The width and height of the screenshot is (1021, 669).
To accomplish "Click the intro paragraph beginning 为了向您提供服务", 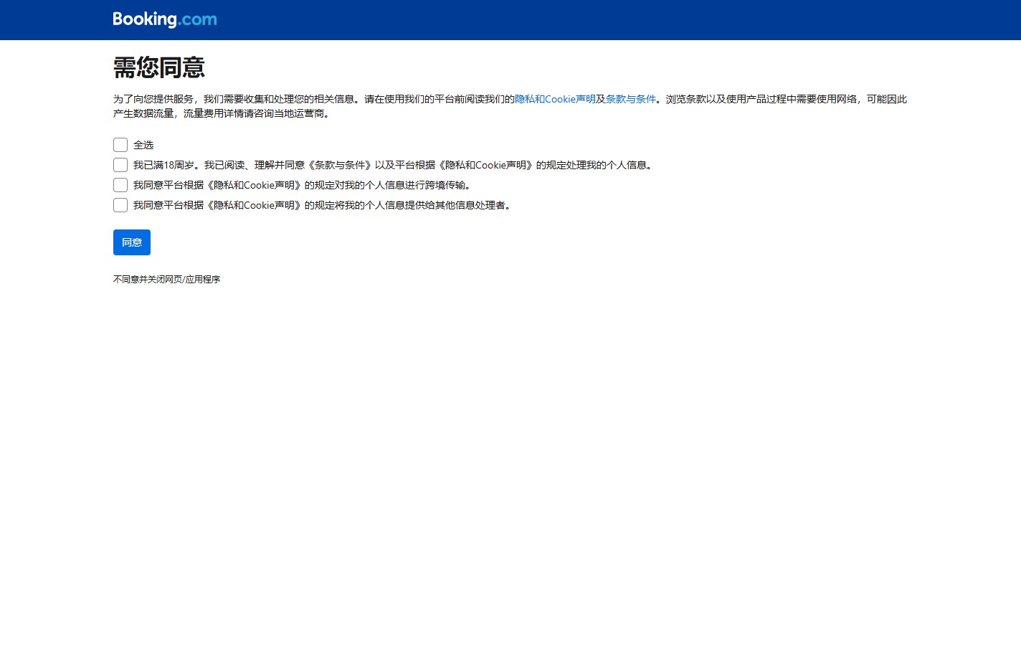I will (510, 106).
